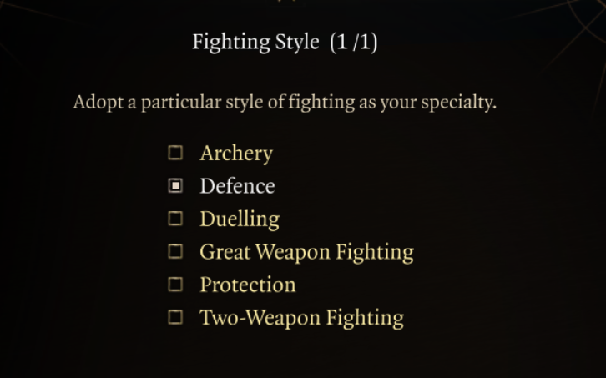The width and height of the screenshot is (606, 378).
Task: Click the fighting specialty description text
Action: [285, 103]
